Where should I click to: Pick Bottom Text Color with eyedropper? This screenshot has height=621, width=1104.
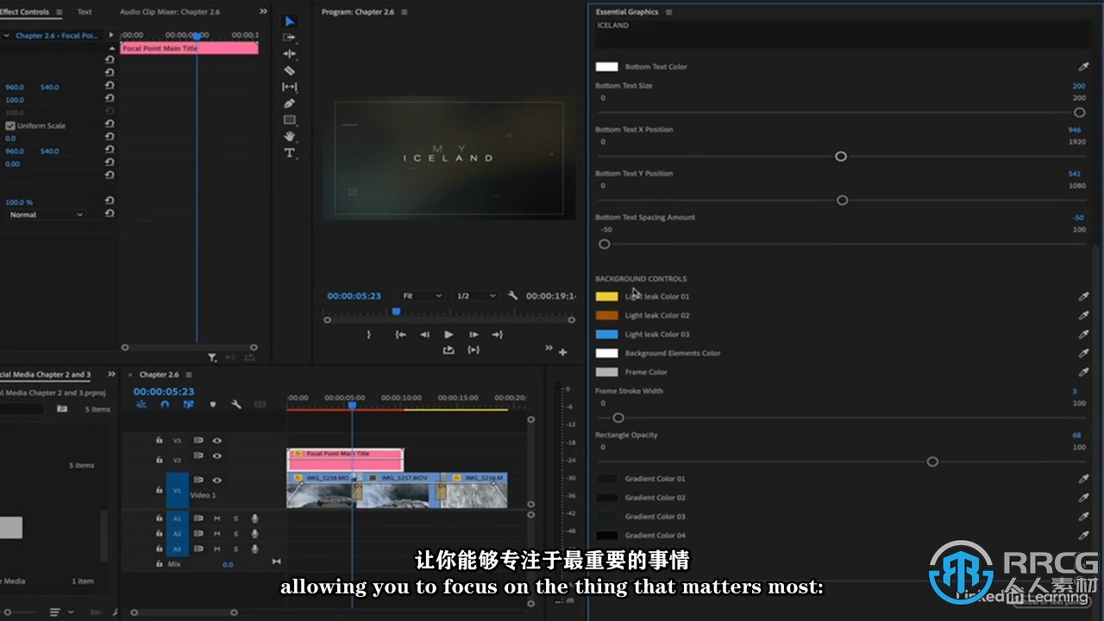1084,66
